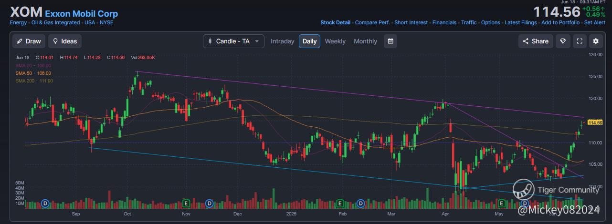Click the USA country link

[x=89, y=22]
